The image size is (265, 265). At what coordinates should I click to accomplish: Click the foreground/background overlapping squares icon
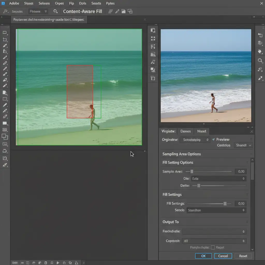(x=5, y=137)
